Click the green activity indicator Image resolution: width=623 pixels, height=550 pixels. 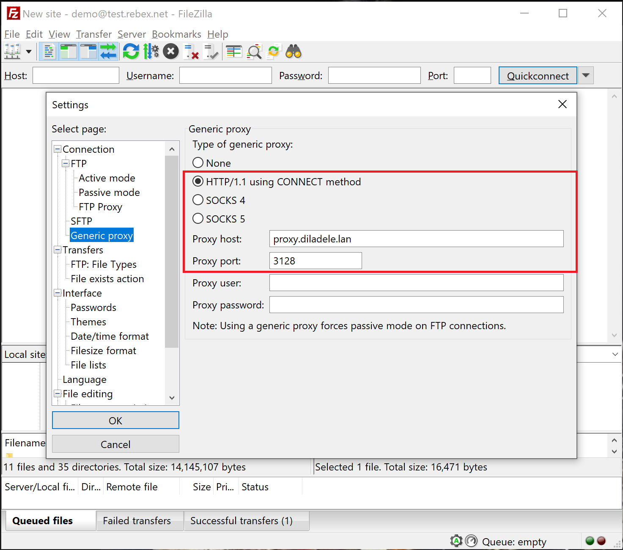[590, 541]
